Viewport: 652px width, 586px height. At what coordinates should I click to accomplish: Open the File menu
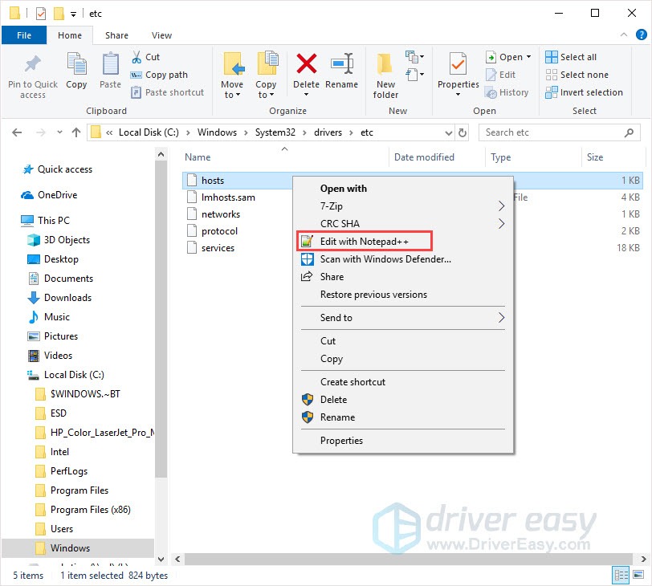click(24, 35)
